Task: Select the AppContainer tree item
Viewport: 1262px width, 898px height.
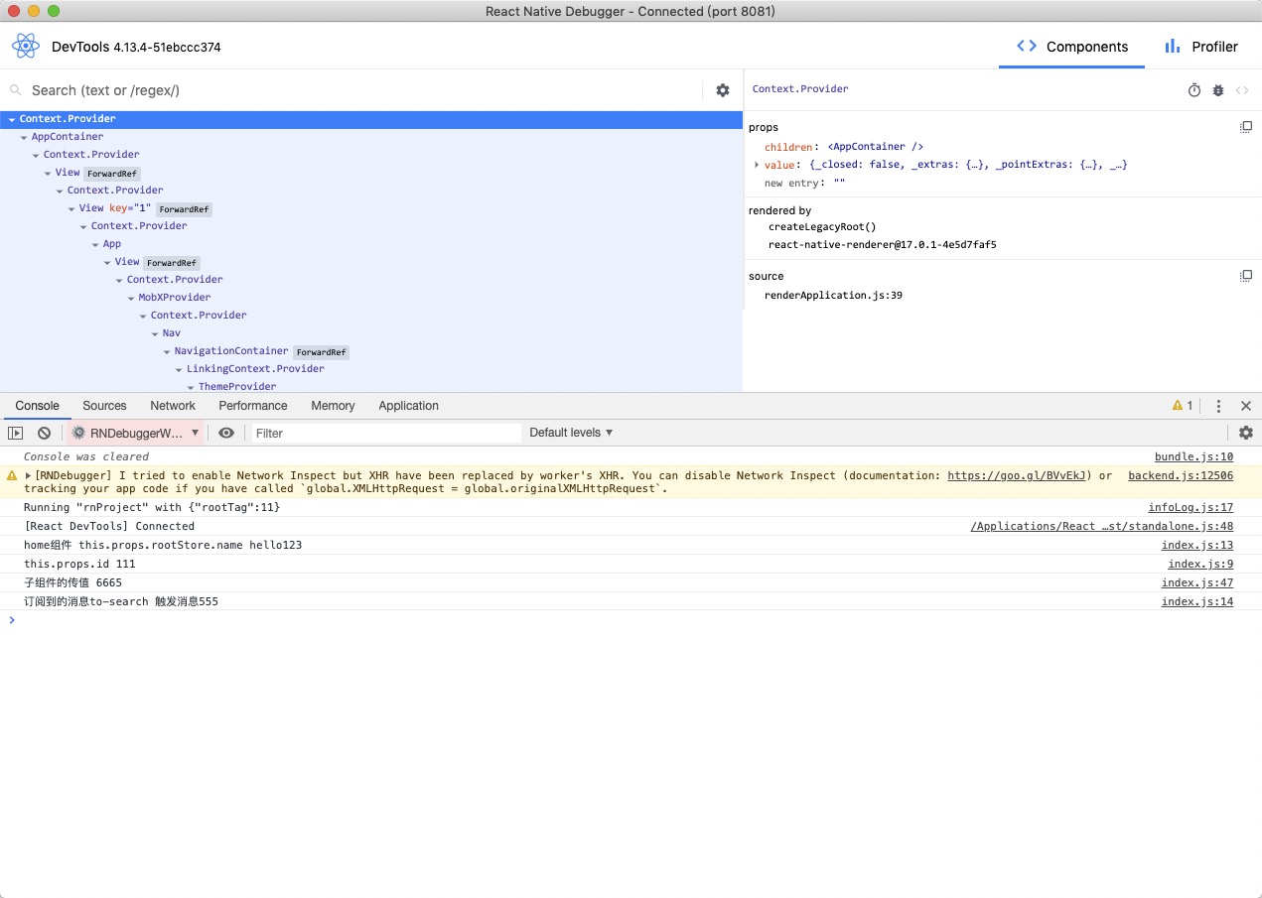Action: coord(68,137)
